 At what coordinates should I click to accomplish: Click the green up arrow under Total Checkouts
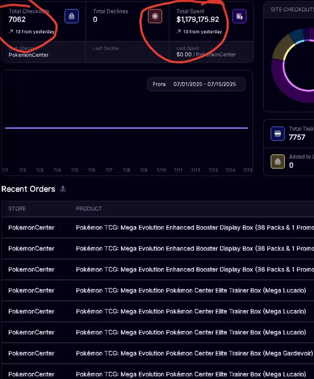coord(11,31)
